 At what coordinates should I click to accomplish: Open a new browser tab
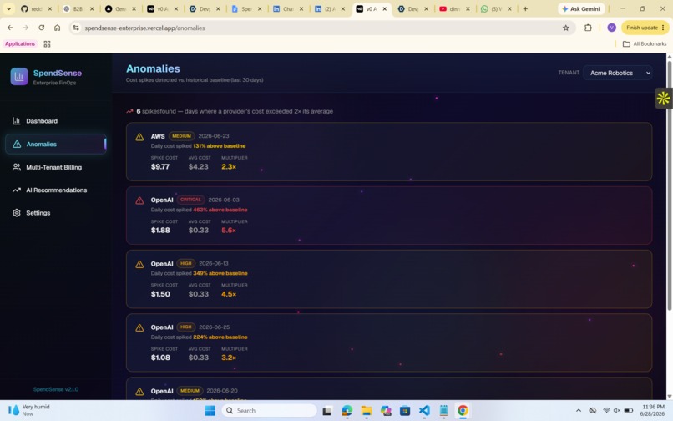point(525,8)
